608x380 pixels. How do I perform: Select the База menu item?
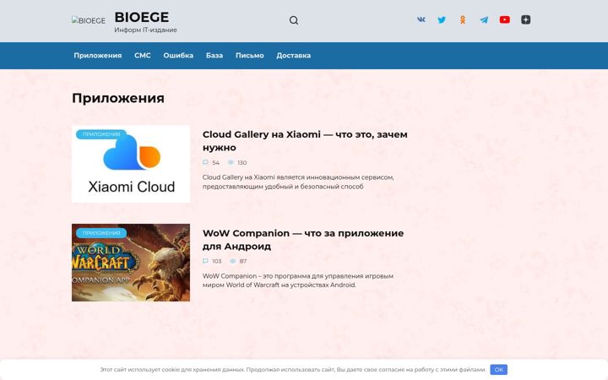pos(214,56)
